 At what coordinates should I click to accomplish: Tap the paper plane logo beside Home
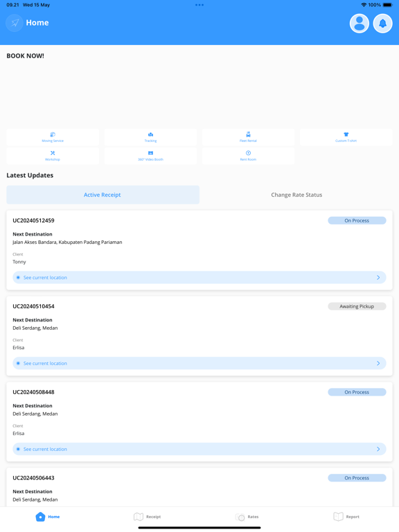pos(15,23)
